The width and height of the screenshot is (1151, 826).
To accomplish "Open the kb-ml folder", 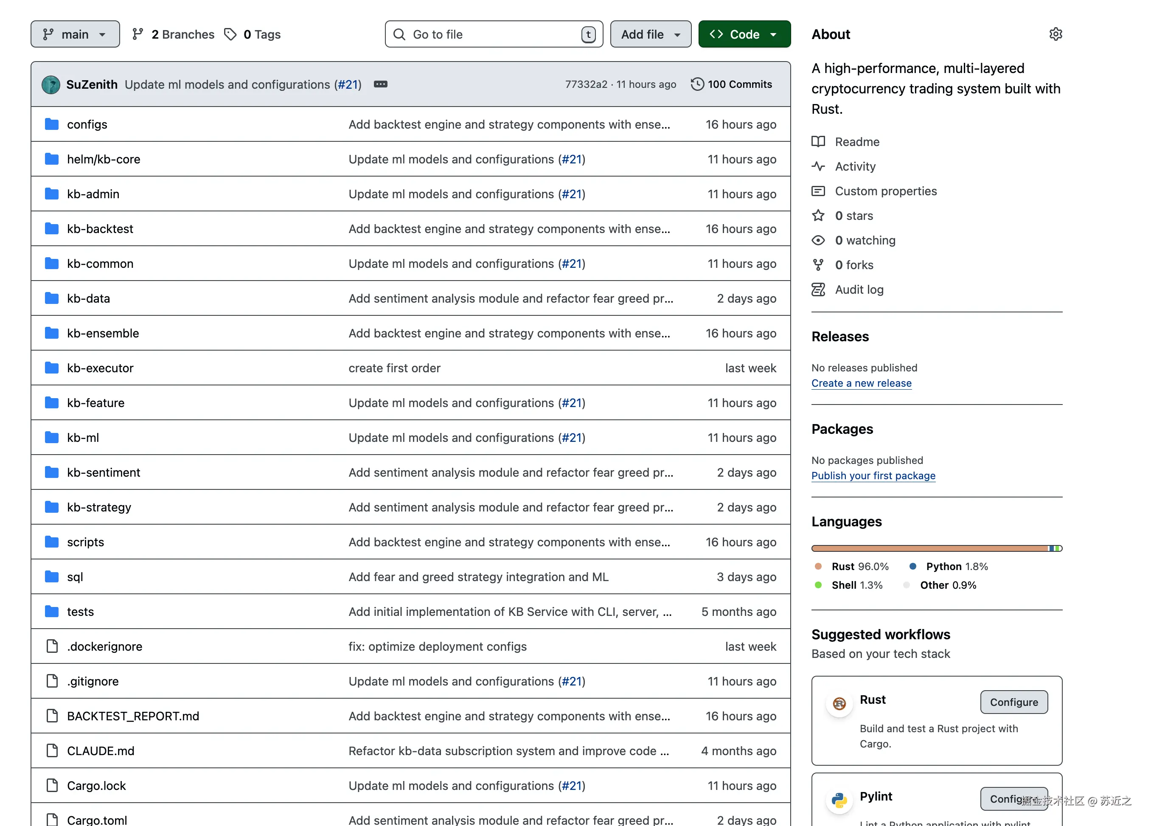I will tap(83, 438).
